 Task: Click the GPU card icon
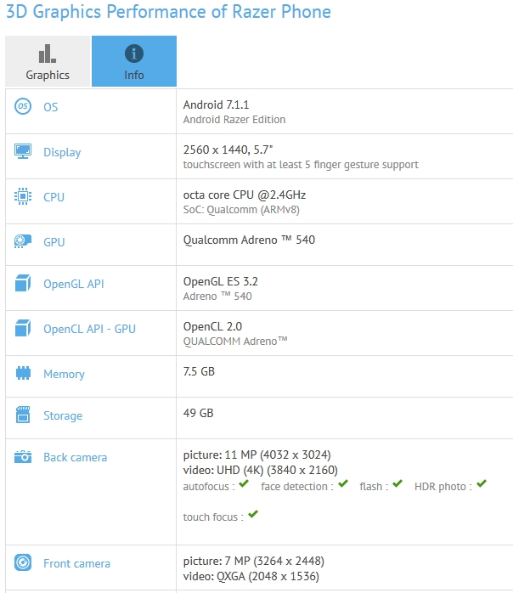click(x=23, y=242)
